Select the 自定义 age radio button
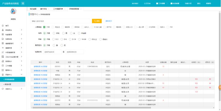 [x=100, y=39]
